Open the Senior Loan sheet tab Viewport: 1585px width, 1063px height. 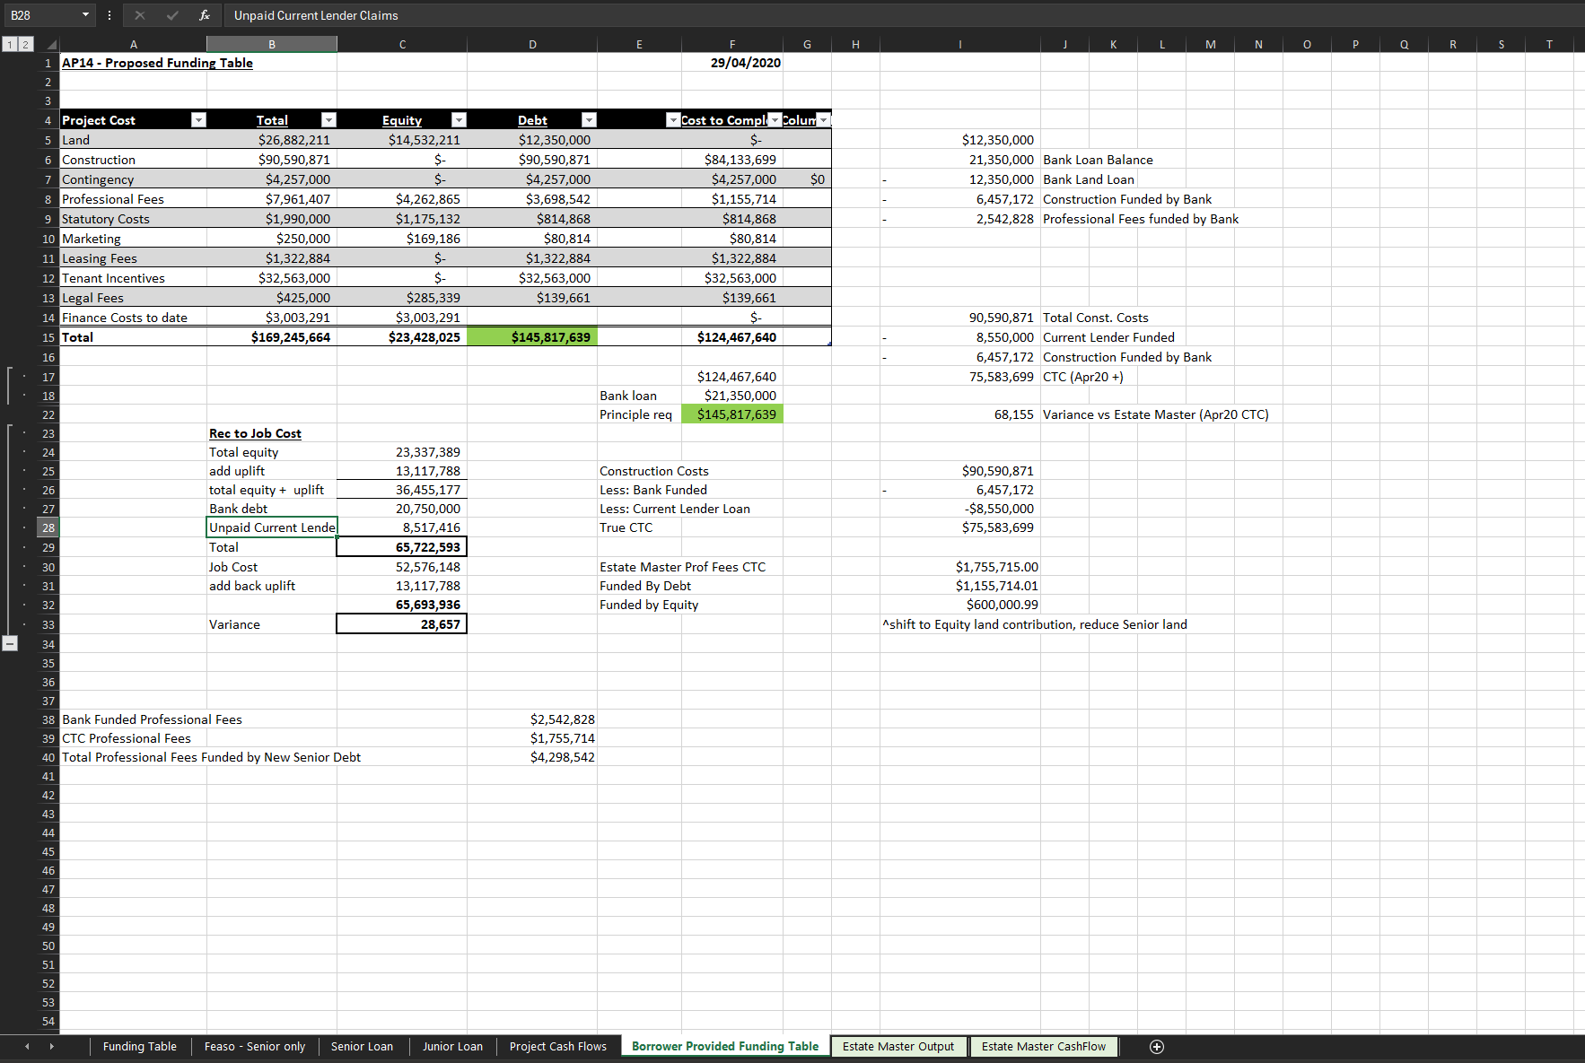362,1047
